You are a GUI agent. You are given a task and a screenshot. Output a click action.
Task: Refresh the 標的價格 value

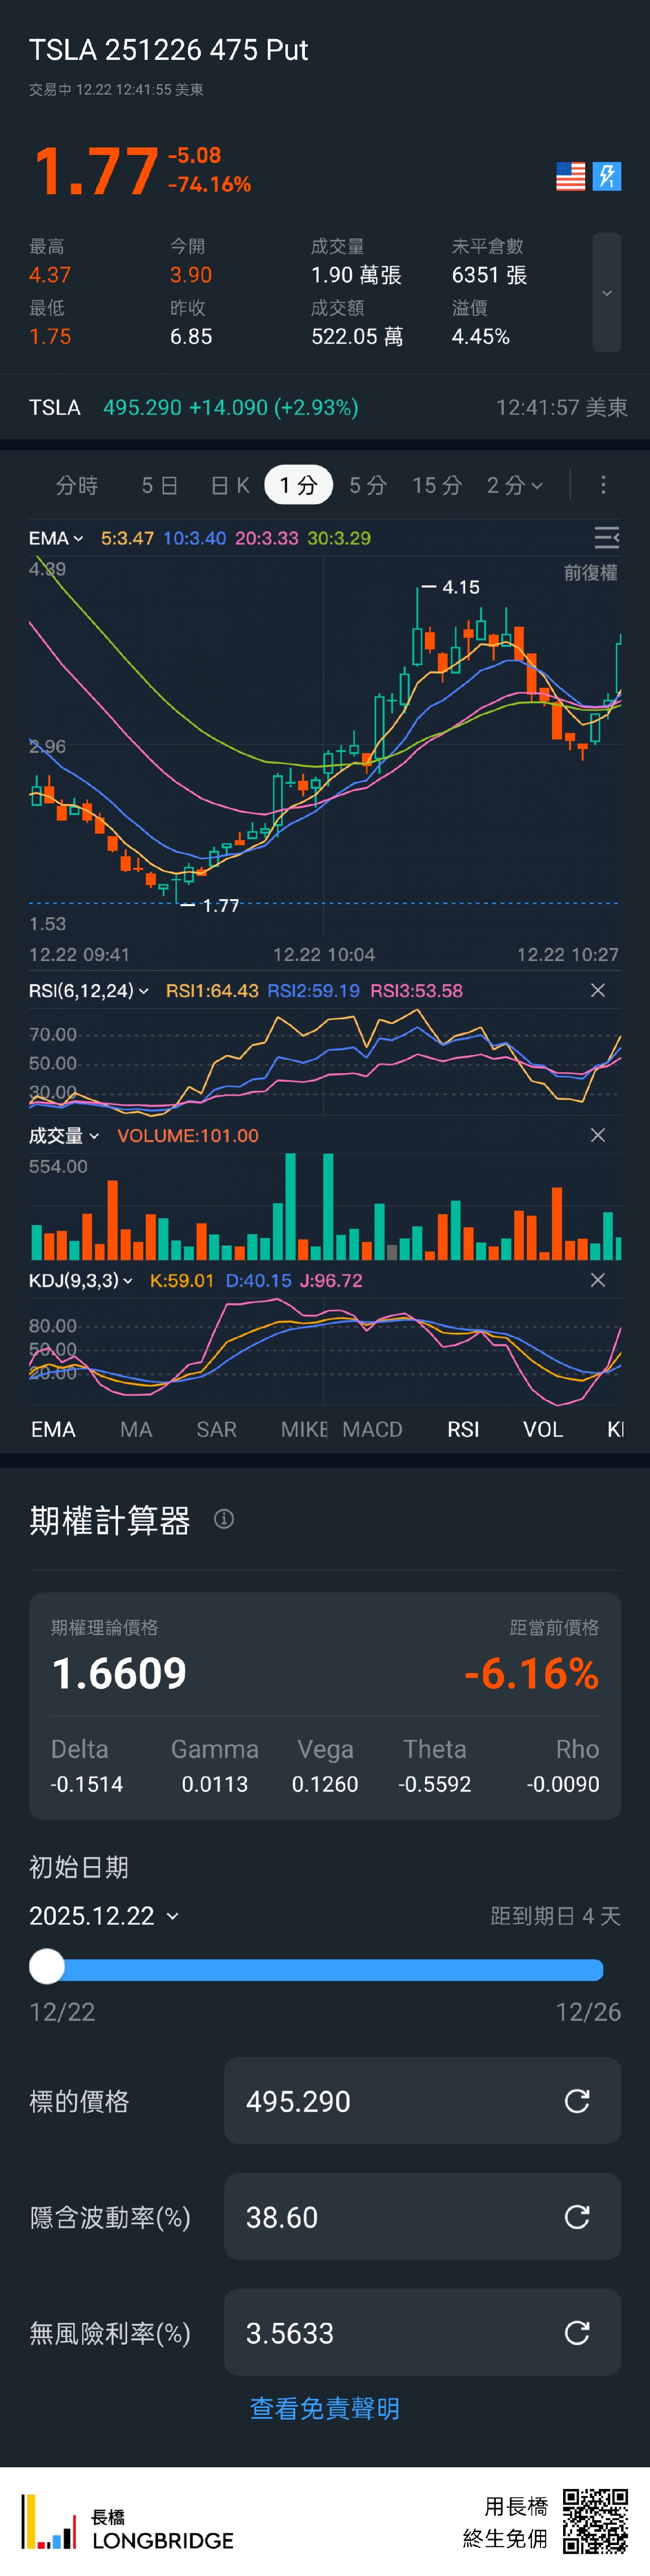pyautogui.click(x=577, y=2101)
